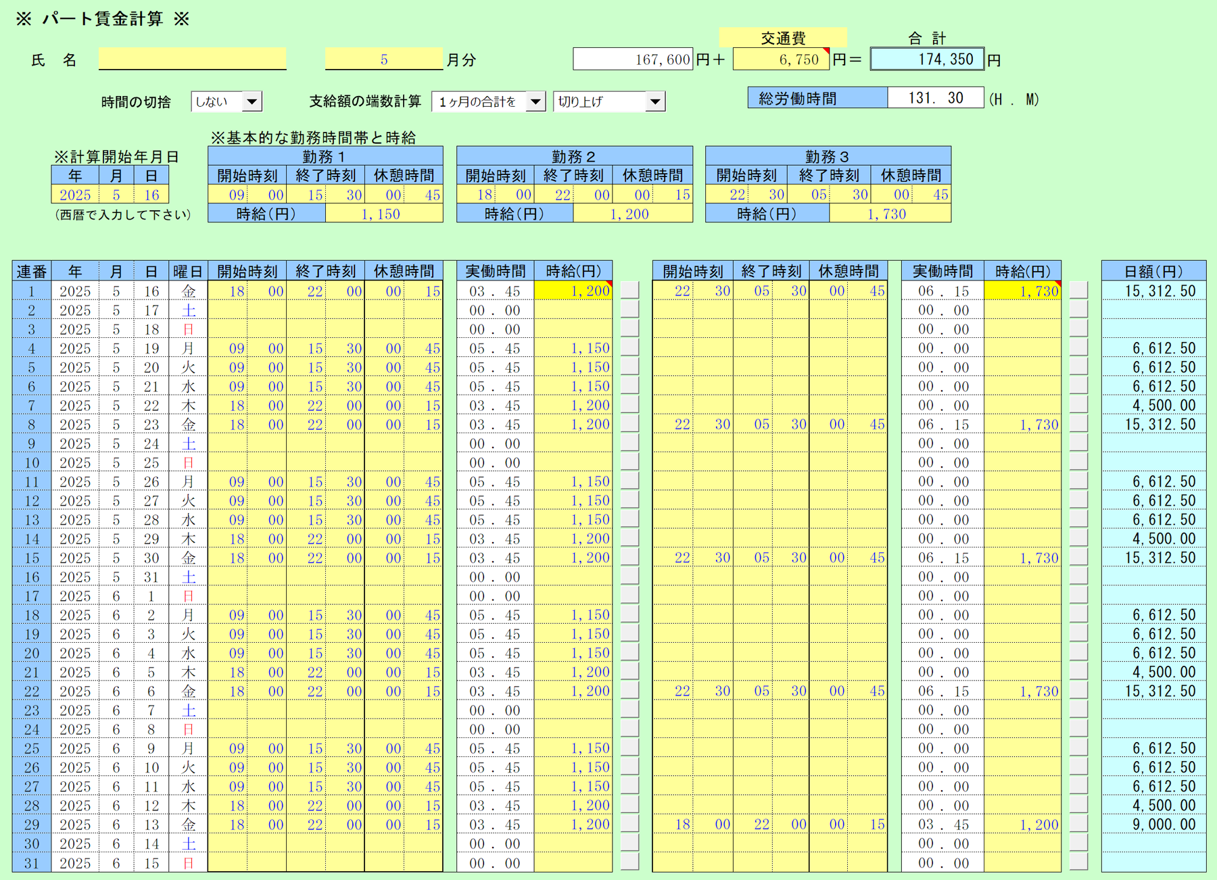Click the 交通費 amount cell showing 6,750
The width and height of the screenshot is (1217, 880).
pos(780,59)
